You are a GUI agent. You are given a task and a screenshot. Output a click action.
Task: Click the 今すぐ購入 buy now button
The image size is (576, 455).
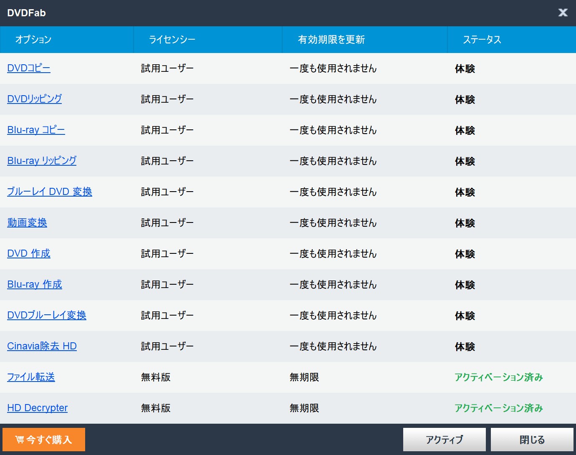(x=44, y=439)
